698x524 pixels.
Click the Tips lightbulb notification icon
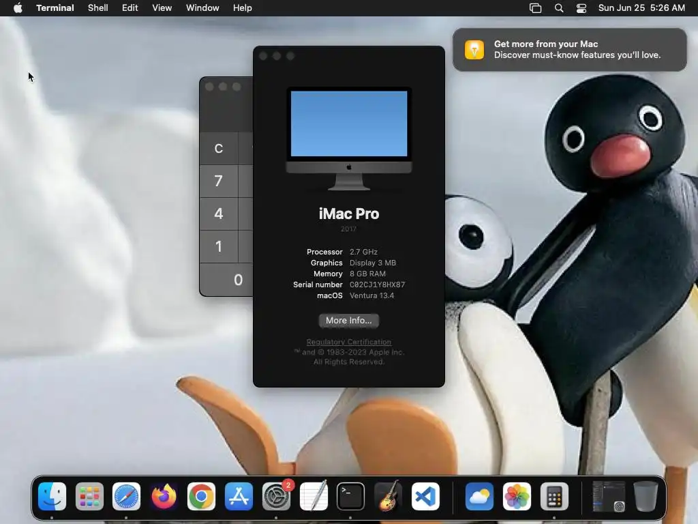[x=474, y=49]
